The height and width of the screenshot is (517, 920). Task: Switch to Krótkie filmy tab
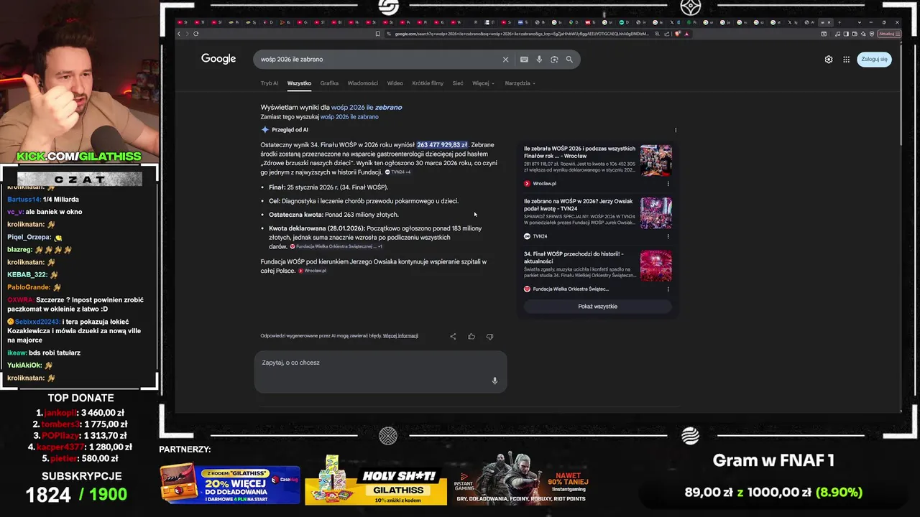[x=428, y=83]
